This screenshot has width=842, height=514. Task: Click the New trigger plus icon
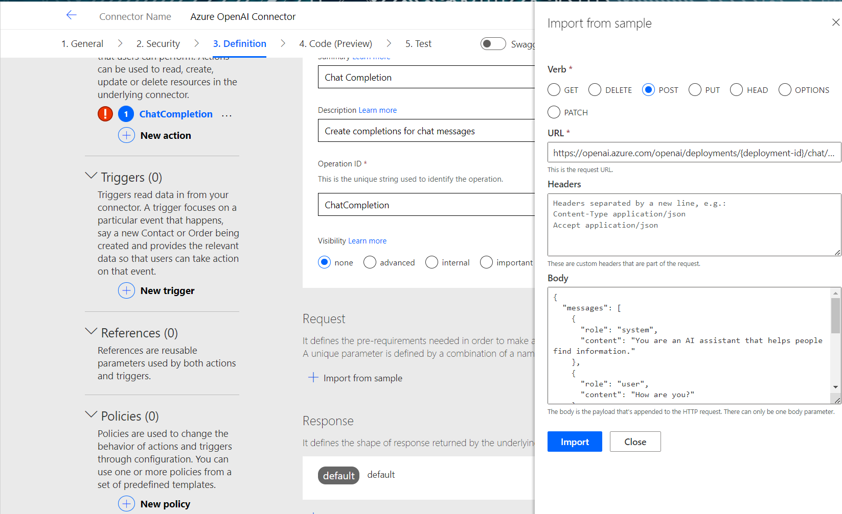click(126, 290)
